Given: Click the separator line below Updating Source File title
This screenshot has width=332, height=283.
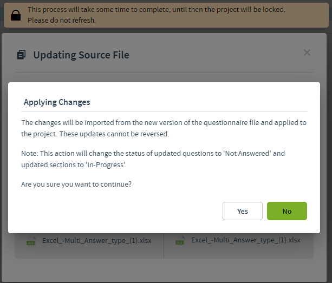Looking at the screenshot, I should (164, 73).
